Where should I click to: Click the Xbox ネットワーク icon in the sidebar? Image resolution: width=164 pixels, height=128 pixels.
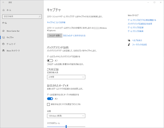[3, 51]
